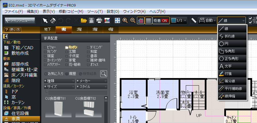Click the ruler measurement icon
257x123 pixels.
(194, 20)
